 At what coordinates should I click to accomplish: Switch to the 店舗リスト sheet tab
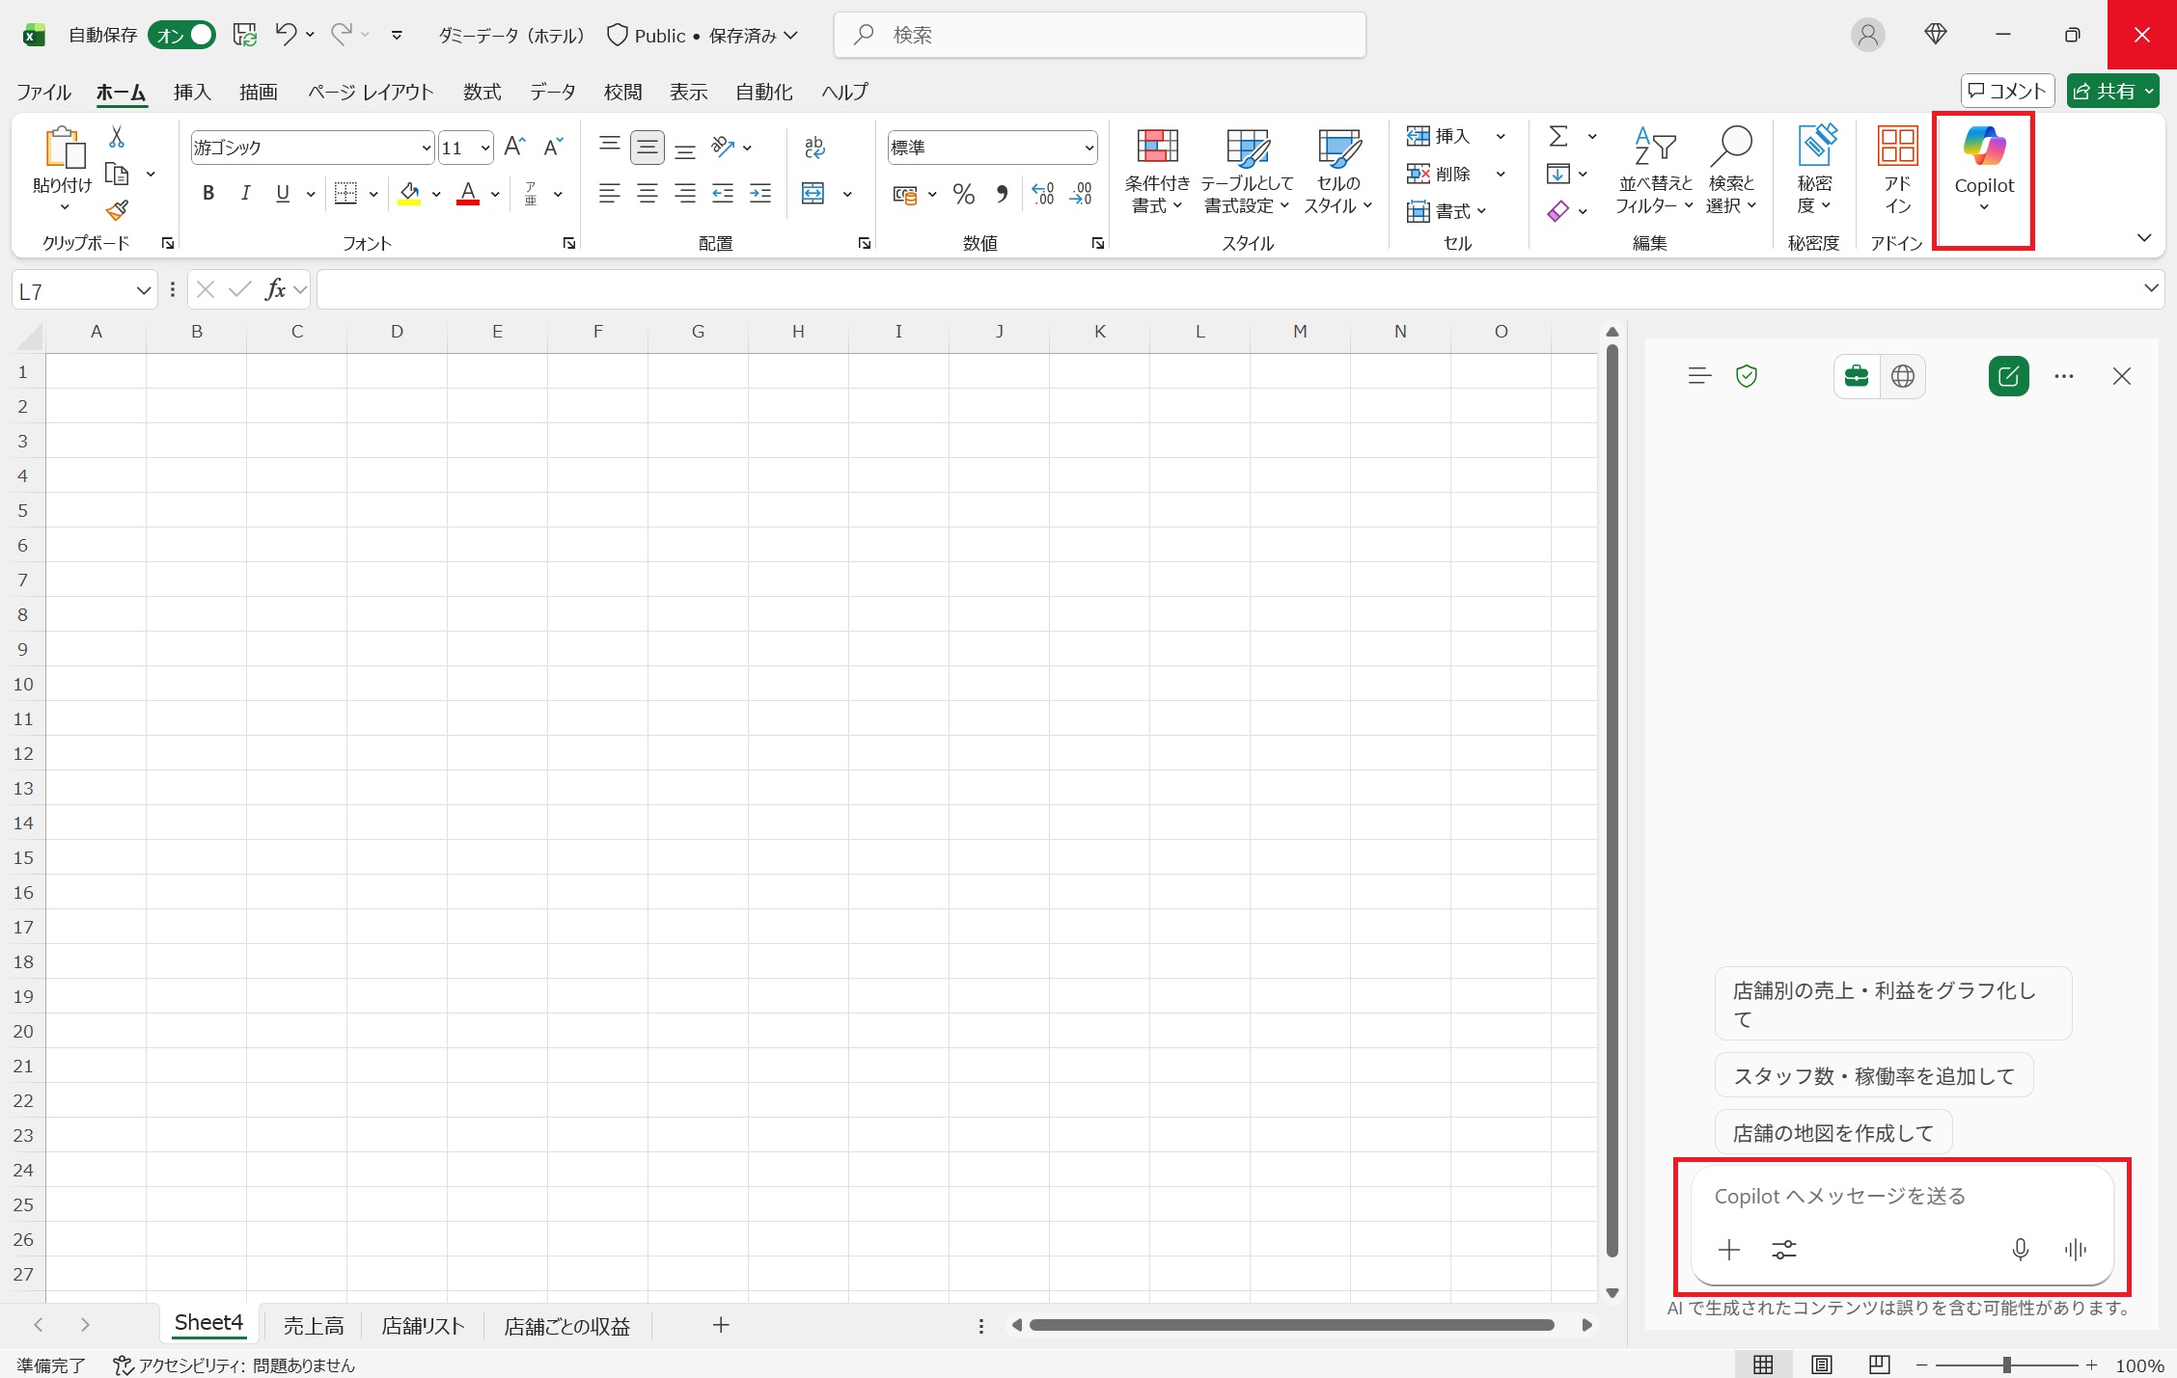(423, 1326)
